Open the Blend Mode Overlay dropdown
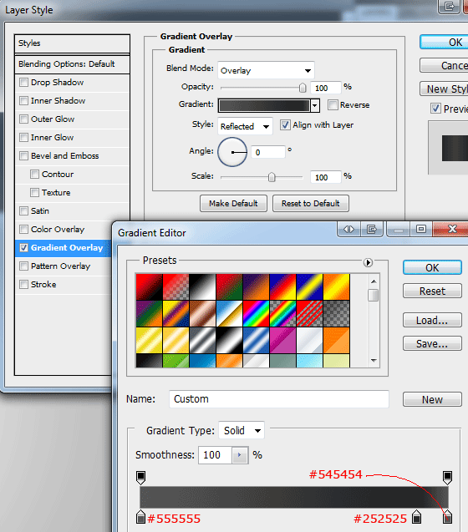This screenshot has height=532, width=468. pyautogui.click(x=266, y=70)
